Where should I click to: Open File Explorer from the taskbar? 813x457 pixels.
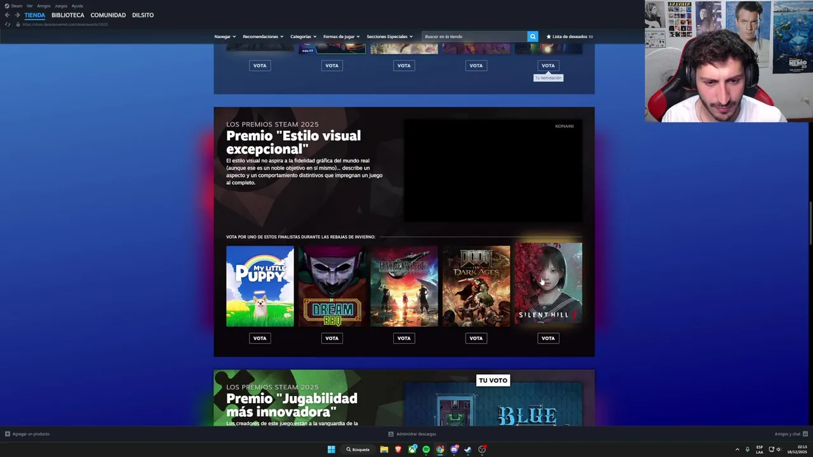click(384, 449)
